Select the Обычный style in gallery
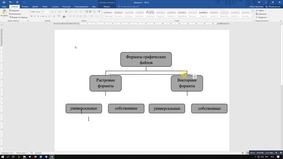This screenshot has height=159, width=283. (x=108, y=14)
